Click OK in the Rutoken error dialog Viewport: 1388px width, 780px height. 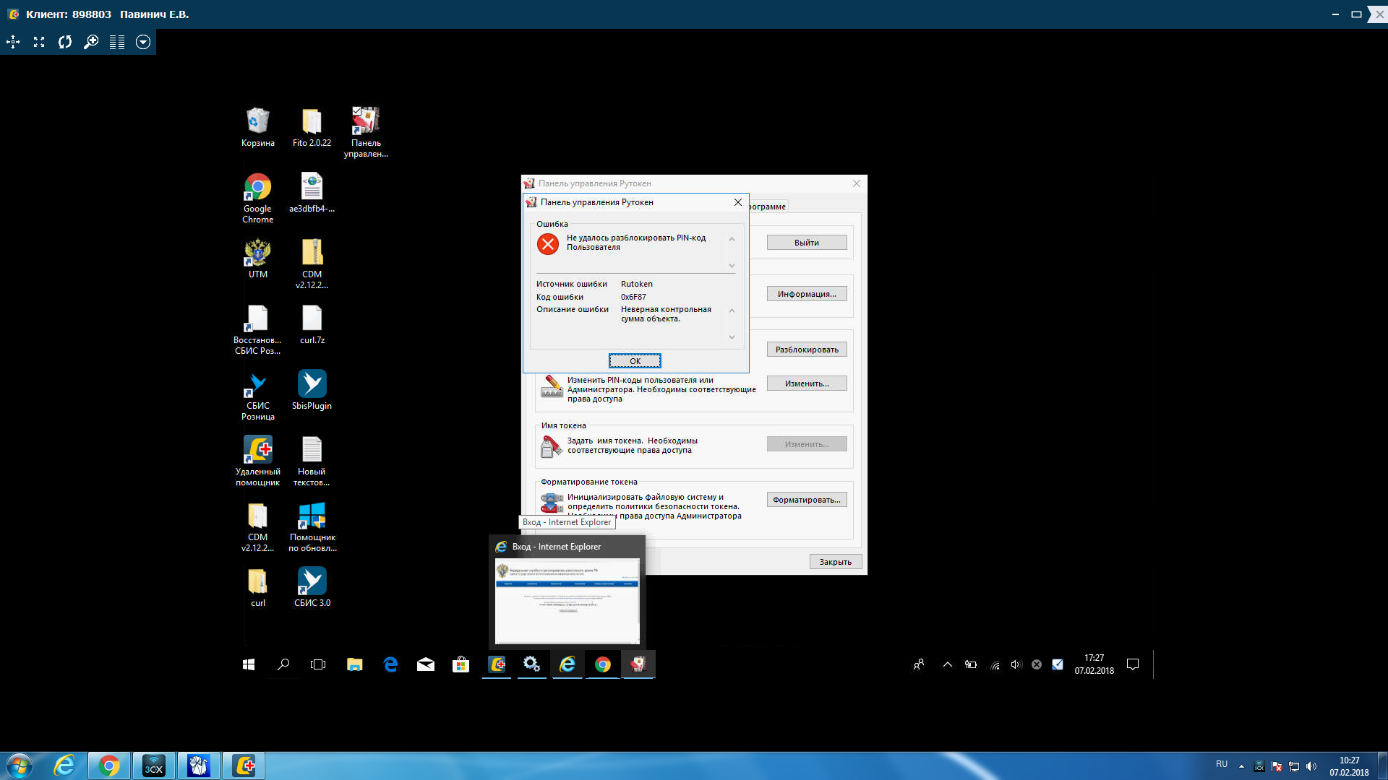(x=634, y=360)
